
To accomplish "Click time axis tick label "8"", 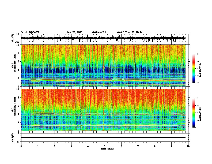I will pos(155,146).
